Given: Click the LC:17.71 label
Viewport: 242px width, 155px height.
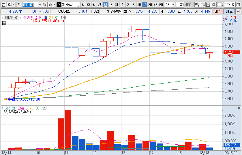Looking at the screenshot, I should click(229, 17).
